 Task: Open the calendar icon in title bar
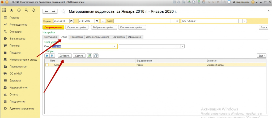pyautogui.click(x=204, y=2)
